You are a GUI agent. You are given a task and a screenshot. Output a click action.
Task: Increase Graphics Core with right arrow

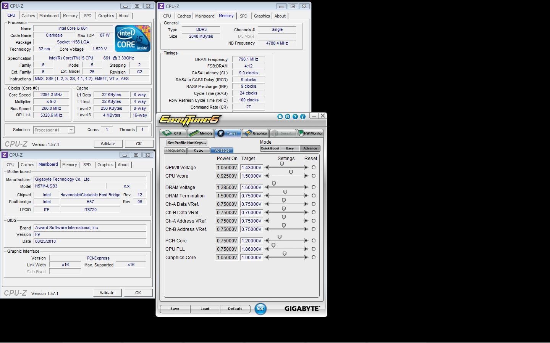306,257
